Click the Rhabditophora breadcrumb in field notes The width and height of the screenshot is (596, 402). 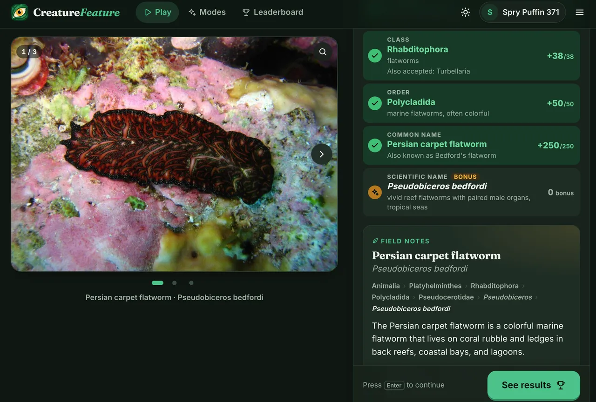(x=494, y=286)
